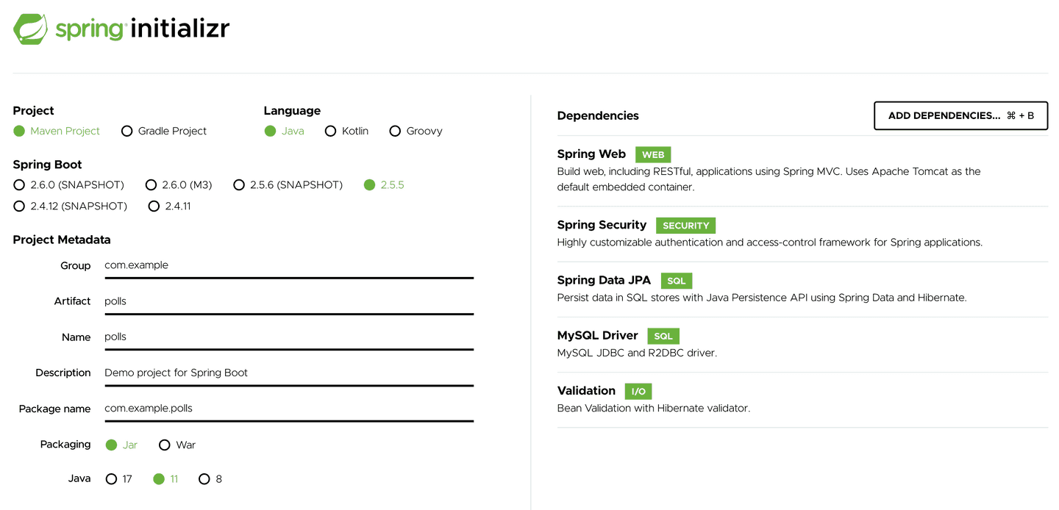Click the WEB badge next to Spring Web
The height and width of the screenshot is (510, 1059).
click(x=652, y=154)
